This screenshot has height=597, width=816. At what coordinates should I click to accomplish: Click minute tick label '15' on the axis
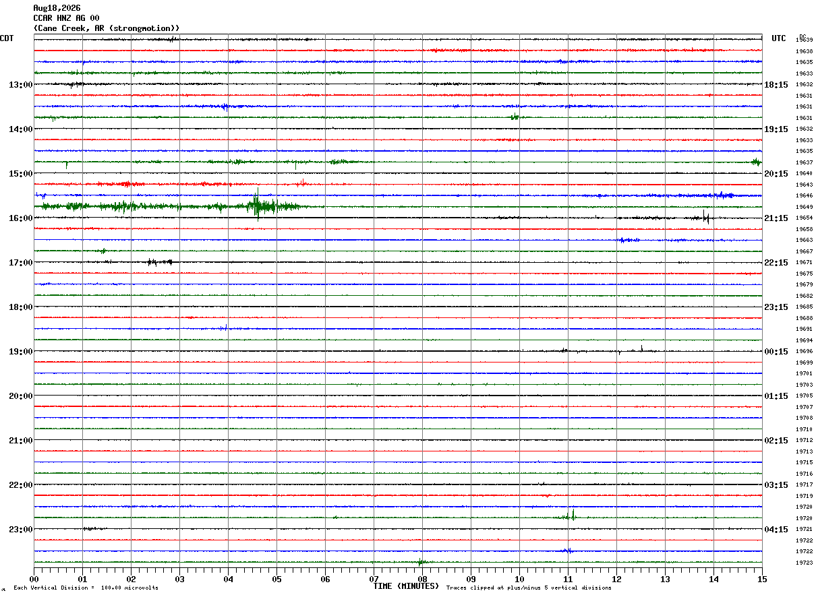[x=762, y=578]
